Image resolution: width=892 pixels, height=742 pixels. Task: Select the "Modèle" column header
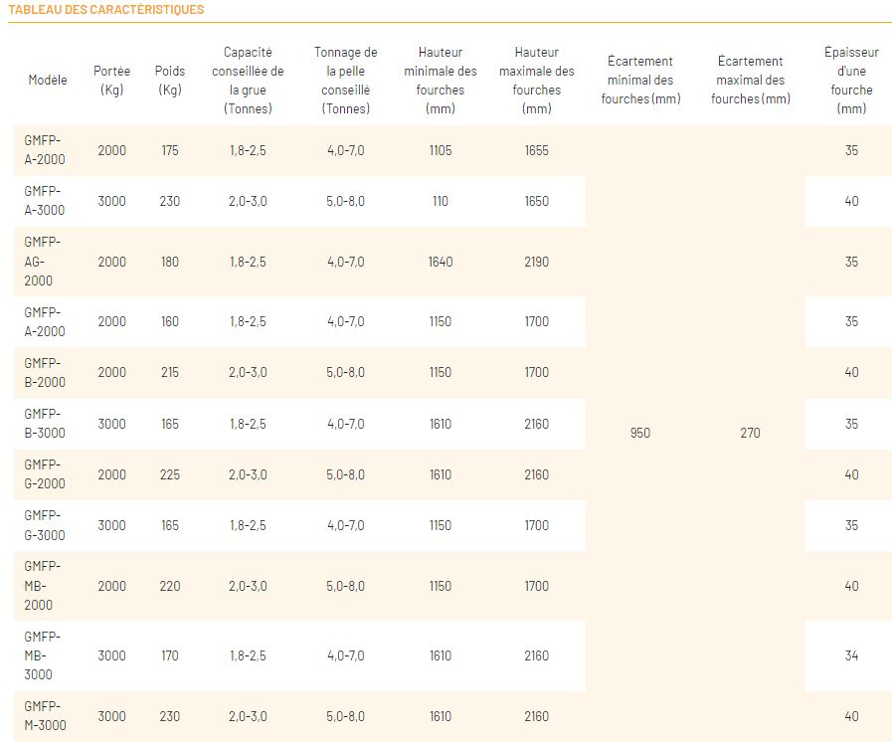coord(48,80)
